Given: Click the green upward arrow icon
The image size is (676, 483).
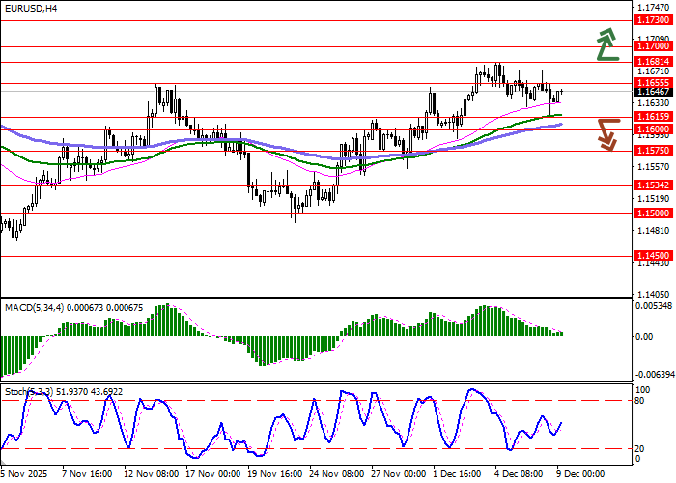Looking at the screenshot, I should [x=606, y=44].
